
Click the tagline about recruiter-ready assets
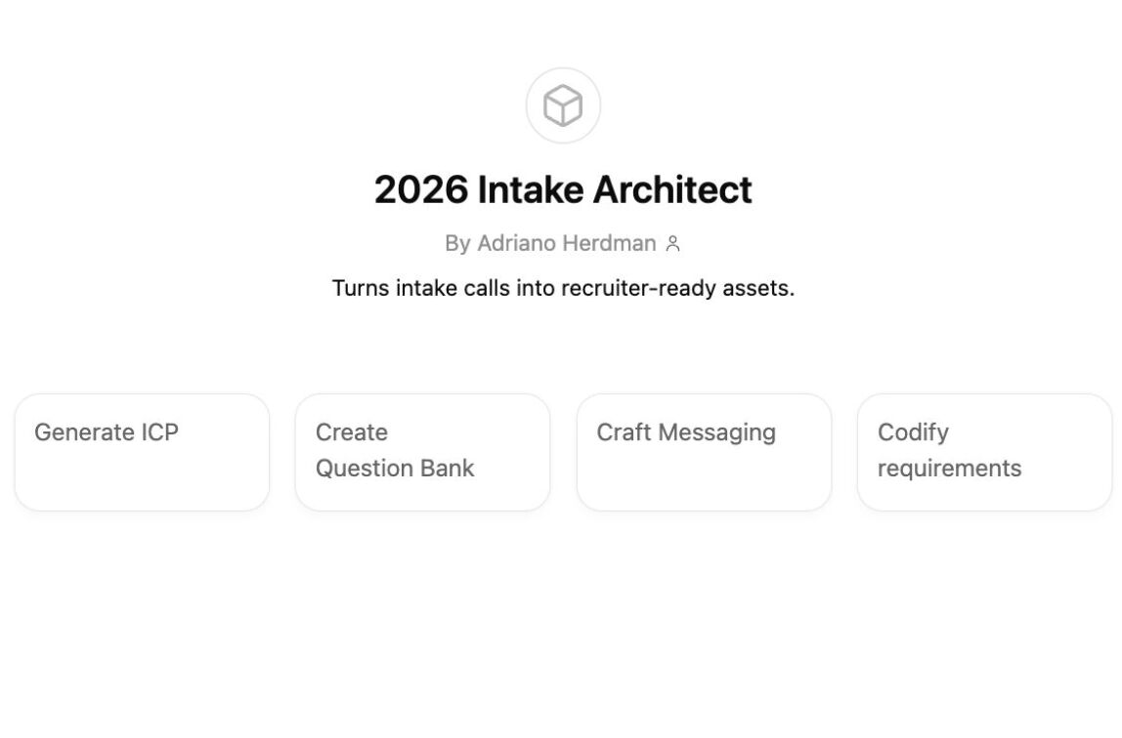pyautogui.click(x=563, y=288)
